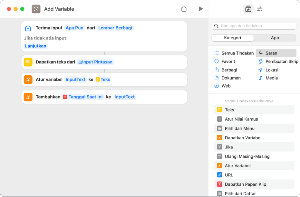Click the 'InputText' variable token
The height and width of the screenshot is (197, 300).
coord(75,79)
